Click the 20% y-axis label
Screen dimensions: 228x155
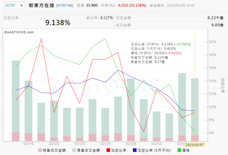coord(212,42)
